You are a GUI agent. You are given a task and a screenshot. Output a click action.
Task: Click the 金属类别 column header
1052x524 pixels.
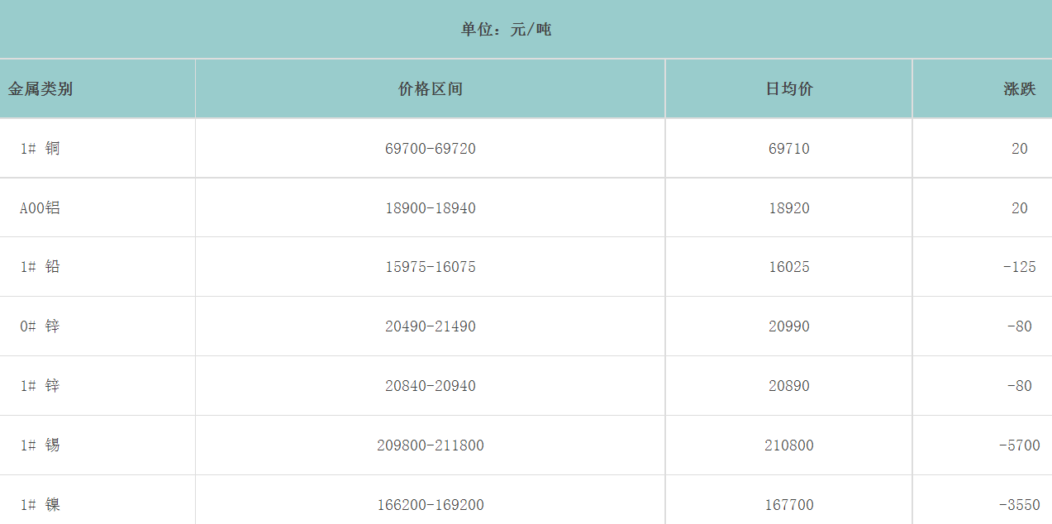(x=40, y=89)
